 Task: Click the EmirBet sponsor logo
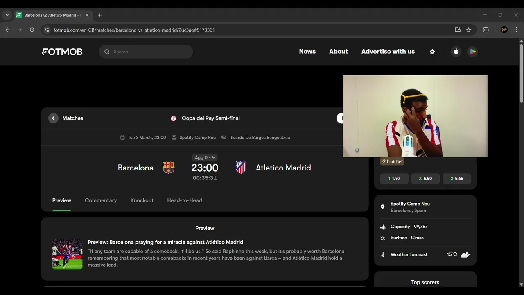pos(392,161)
